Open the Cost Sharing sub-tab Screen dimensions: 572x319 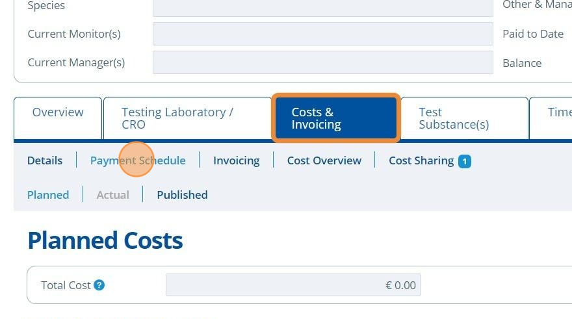[421, 160]
